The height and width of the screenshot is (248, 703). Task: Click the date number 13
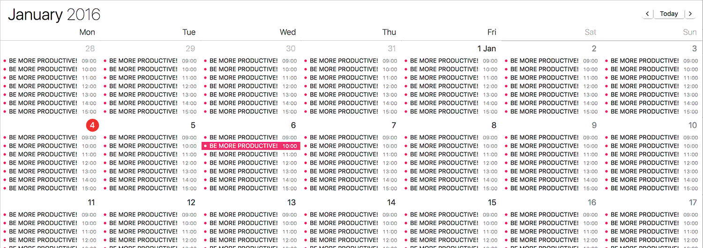[x=292, y=203]
